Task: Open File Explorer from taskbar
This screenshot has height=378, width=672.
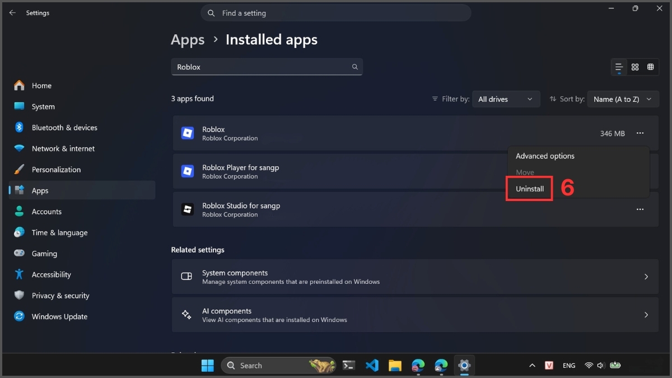Action: coord(395,365)
